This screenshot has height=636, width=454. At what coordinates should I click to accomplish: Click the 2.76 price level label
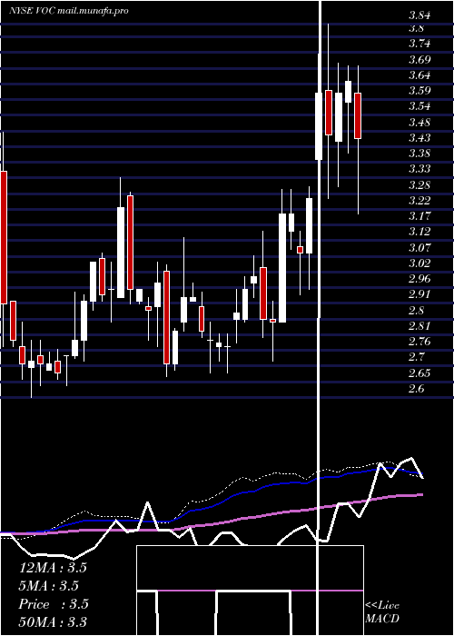pyautogui.click(x=419, y=341)
